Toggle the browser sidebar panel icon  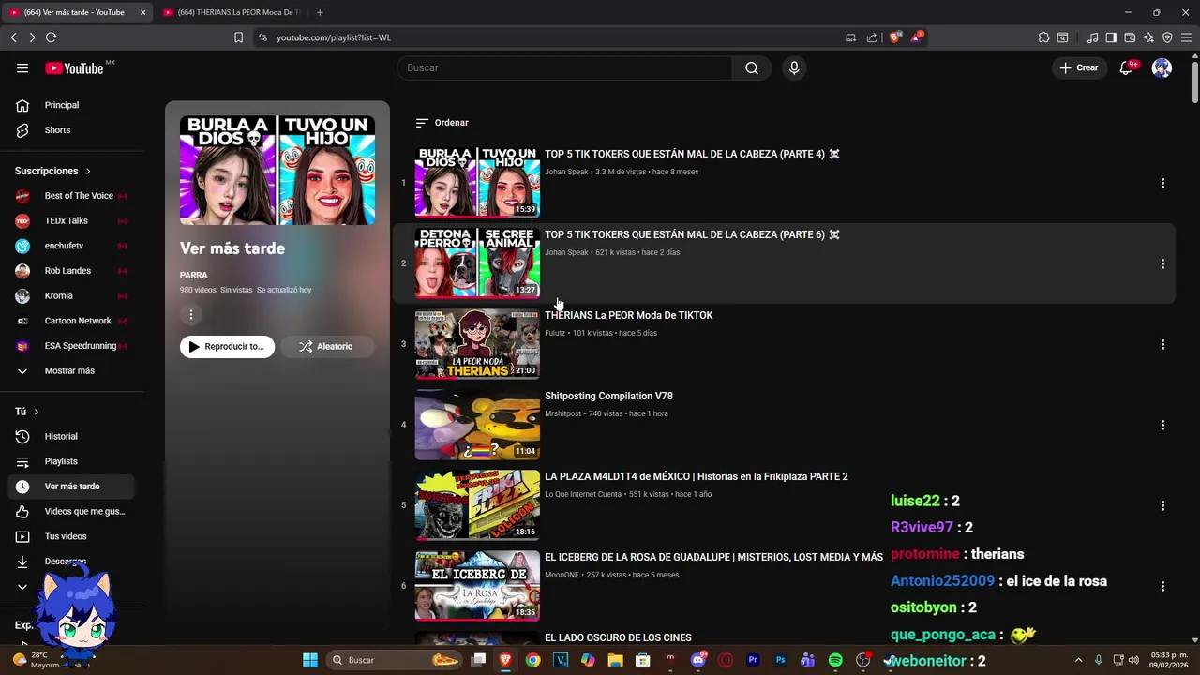click(x=1111, y=37)
